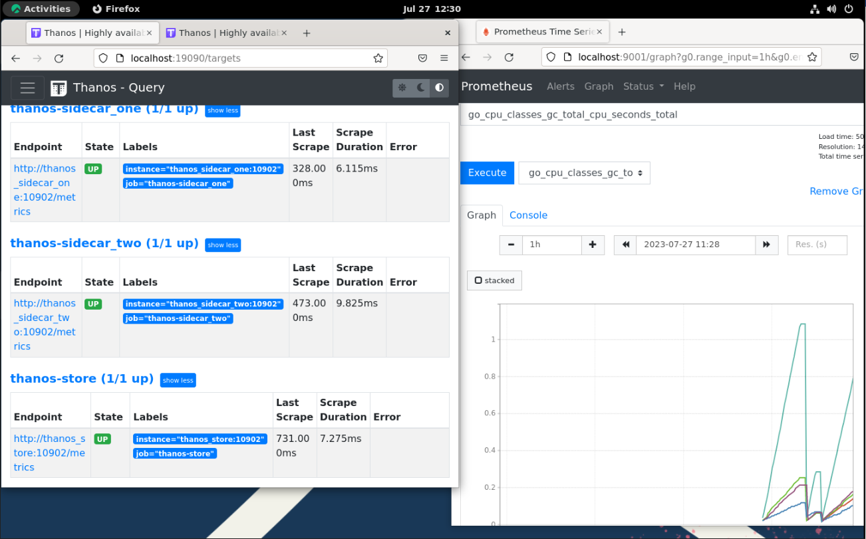Decrease the graph time range with minus
The height and width of the screenshot is (539, 866).
pyautogui.click(x=511, y=245)
